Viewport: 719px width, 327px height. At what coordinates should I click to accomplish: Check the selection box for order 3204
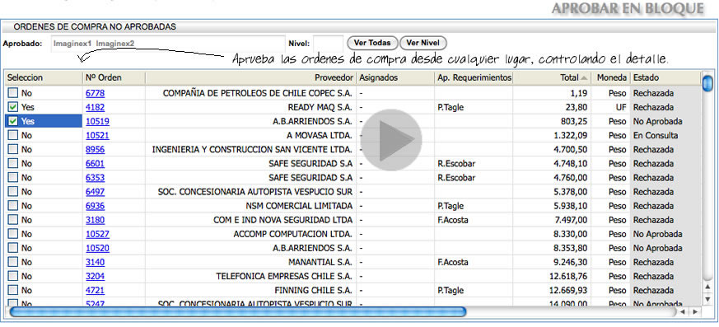coord(13,277)
